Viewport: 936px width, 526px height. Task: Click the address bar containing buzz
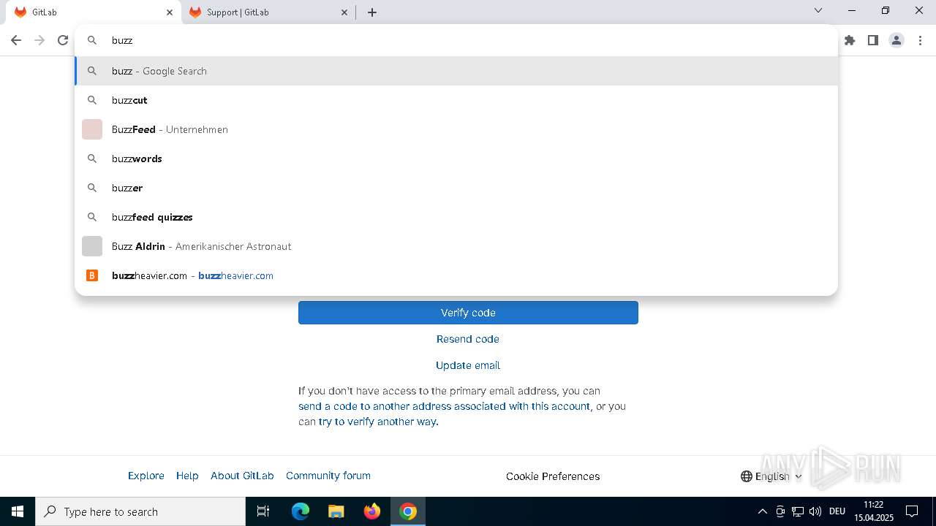click(456, 40)
